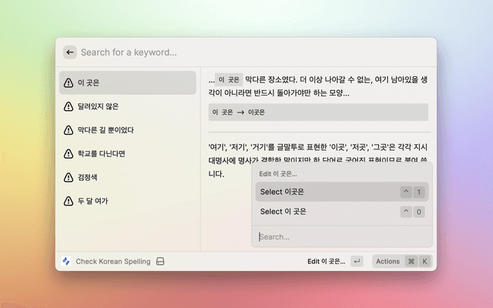Click the warning icon beside '막다른 길 뿐이었다'

tap(69, 130)
